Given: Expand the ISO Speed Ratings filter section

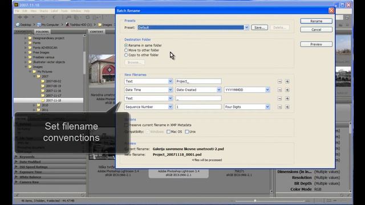Looking at the screenshot, I should [x=17, y=167].
